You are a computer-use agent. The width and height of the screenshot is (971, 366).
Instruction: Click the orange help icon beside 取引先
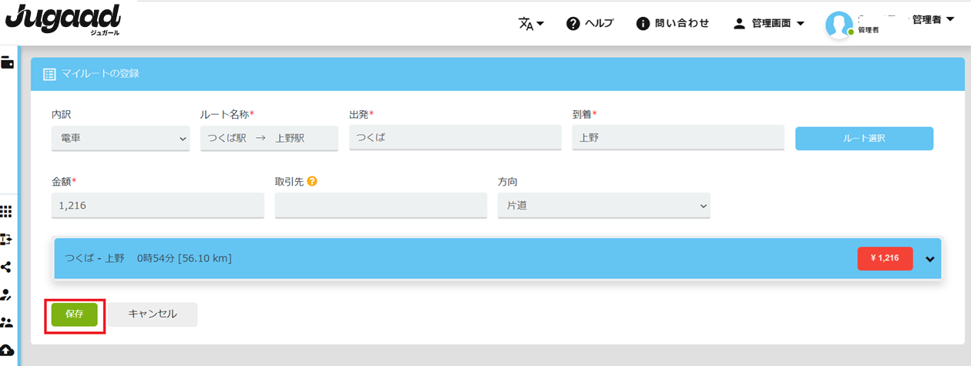coord(312,182)
